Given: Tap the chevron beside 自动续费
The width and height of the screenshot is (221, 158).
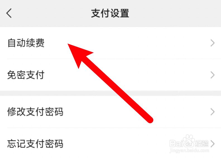Looking at the screenshot, I should (x=212, y=43).
